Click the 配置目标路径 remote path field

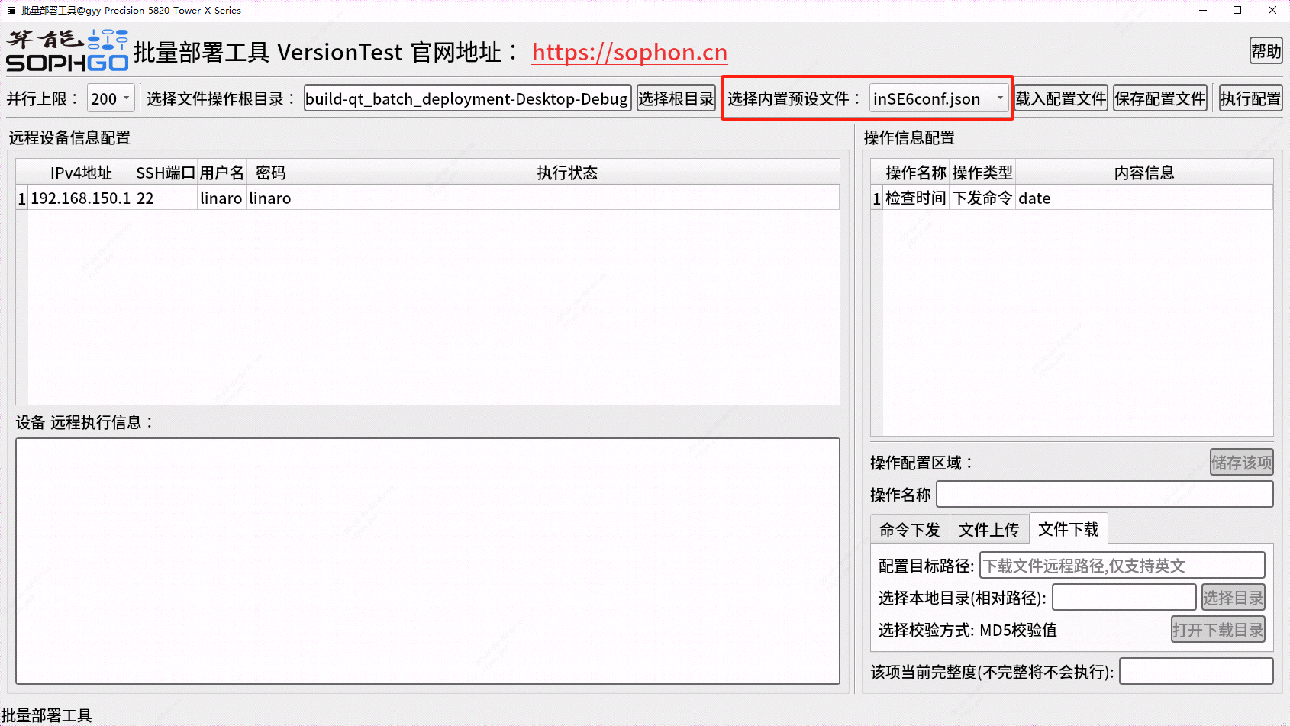[x=1121, y=566]
